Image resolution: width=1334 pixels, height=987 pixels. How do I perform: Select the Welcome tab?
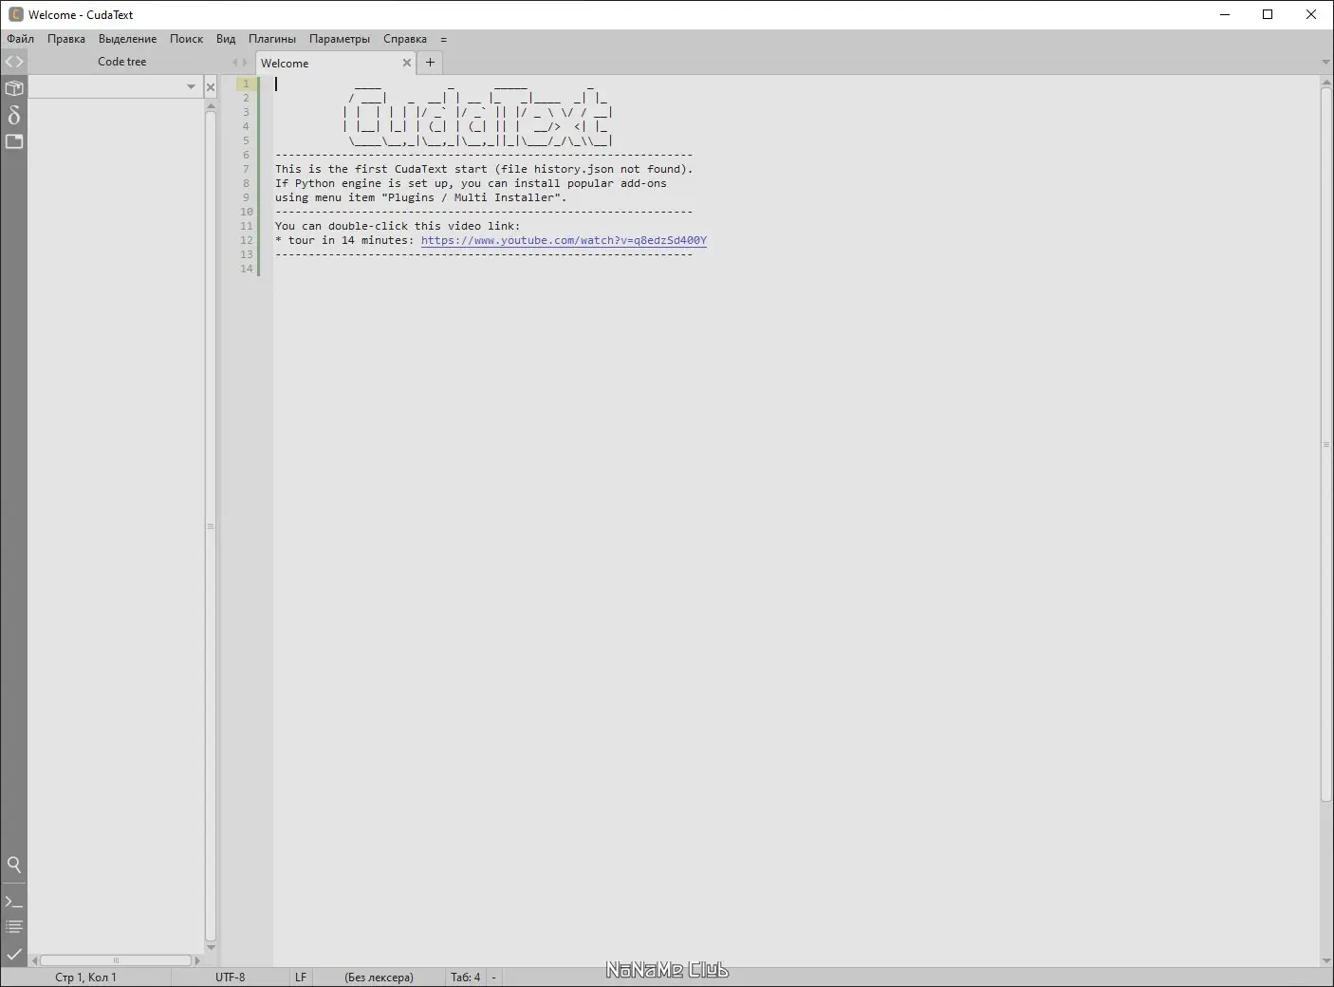coord(327,63)
